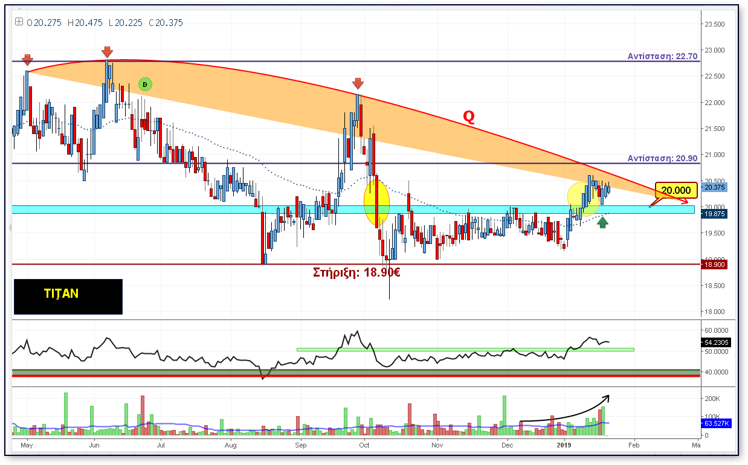This screenshot has width=748, height=465.
Task: Click the high value H20.475
Action: tap(85, 23)
